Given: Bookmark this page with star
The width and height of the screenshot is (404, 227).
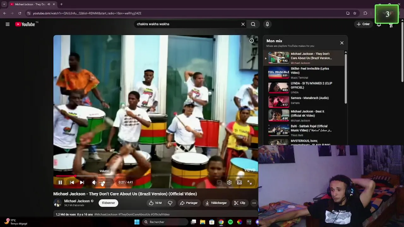Looking at the screenshot, I should coord(355,13).
